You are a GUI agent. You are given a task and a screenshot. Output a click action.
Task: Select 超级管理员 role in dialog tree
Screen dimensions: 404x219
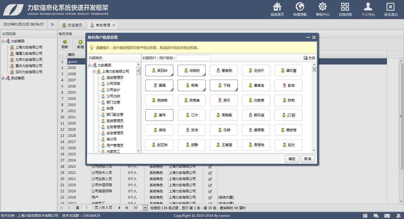pos(115,77)
